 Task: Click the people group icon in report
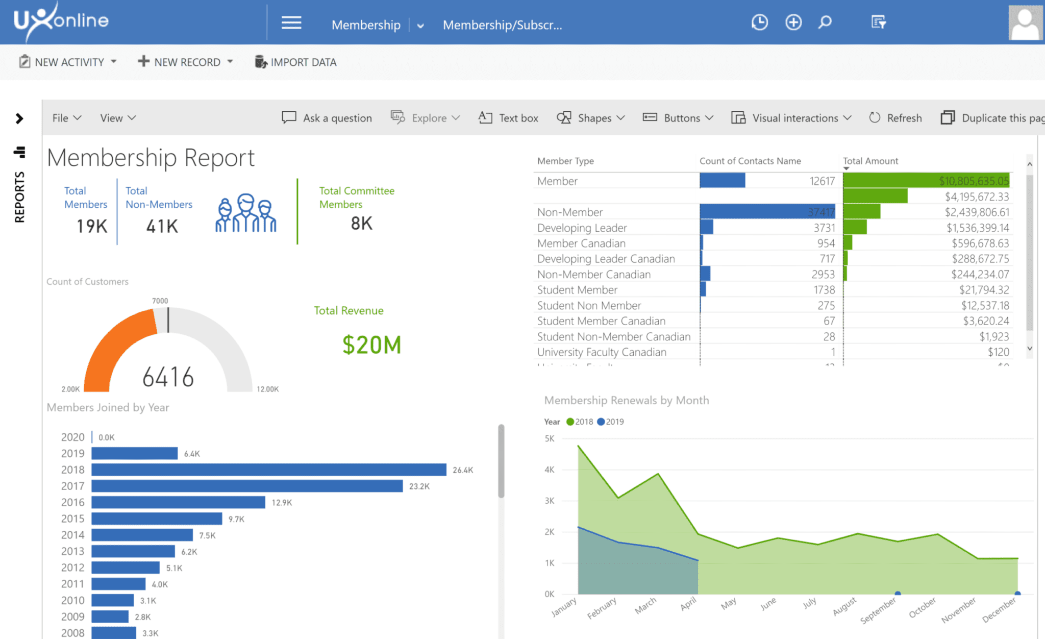pos(246,213)
